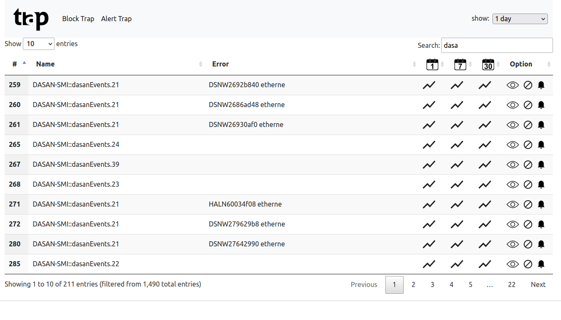
Task: Sort table by Name column
Action: [116, 64]
